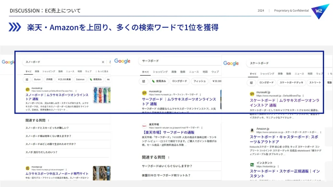Open スケートボード｜ムラサキスポーツオンラインストア link
333x187 pixels.
pyautogui.click(x=284, y=103)
